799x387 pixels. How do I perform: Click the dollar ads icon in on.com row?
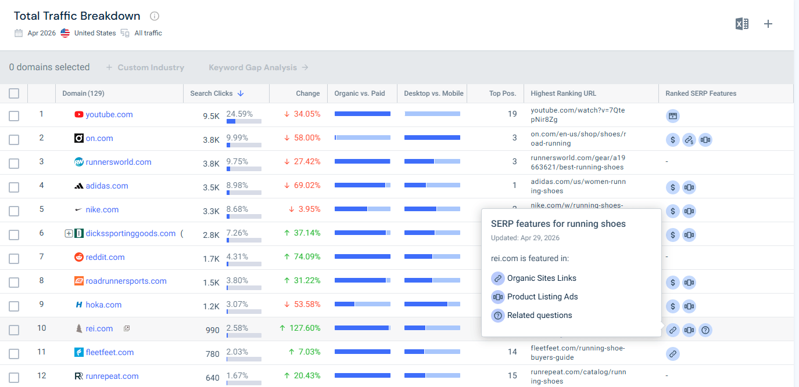[x=673, y=140]
